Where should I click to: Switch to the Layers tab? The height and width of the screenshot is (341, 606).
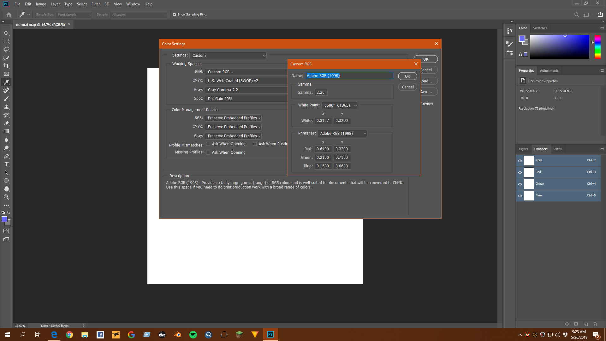pyautogui.click(x=523, y=149)
